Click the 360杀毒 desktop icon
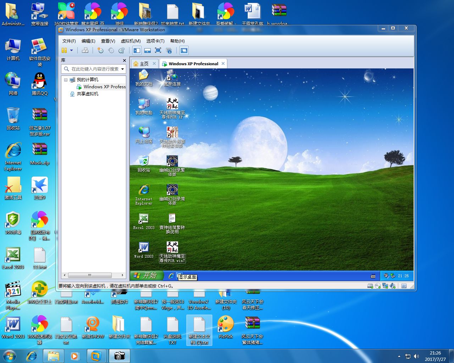The height and width of the screenshot is (363, 454). [13, 223]
